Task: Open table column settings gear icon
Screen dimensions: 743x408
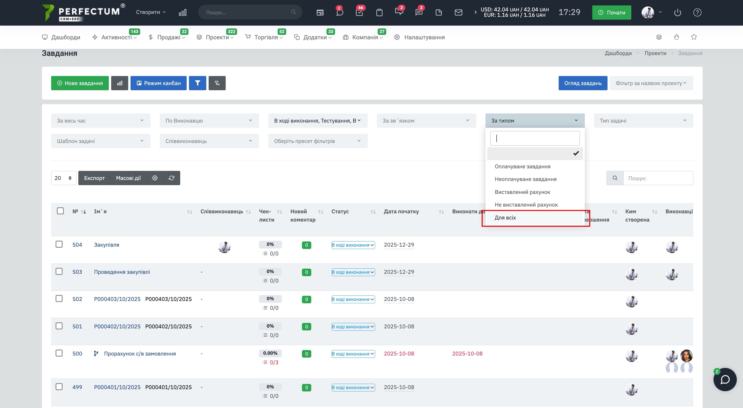Action: coord(155,178)
